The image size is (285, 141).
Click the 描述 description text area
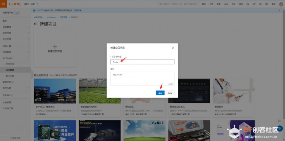[x=142, y=79]
